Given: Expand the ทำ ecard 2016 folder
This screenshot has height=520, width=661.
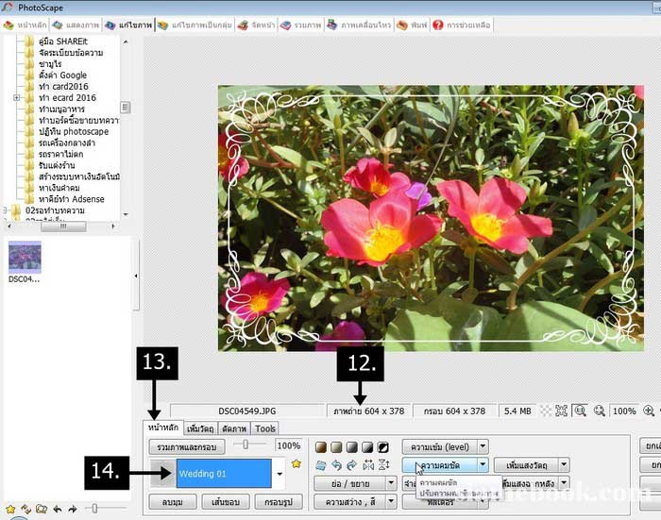Looking at the screenshot, I should (x=16, y=98).
